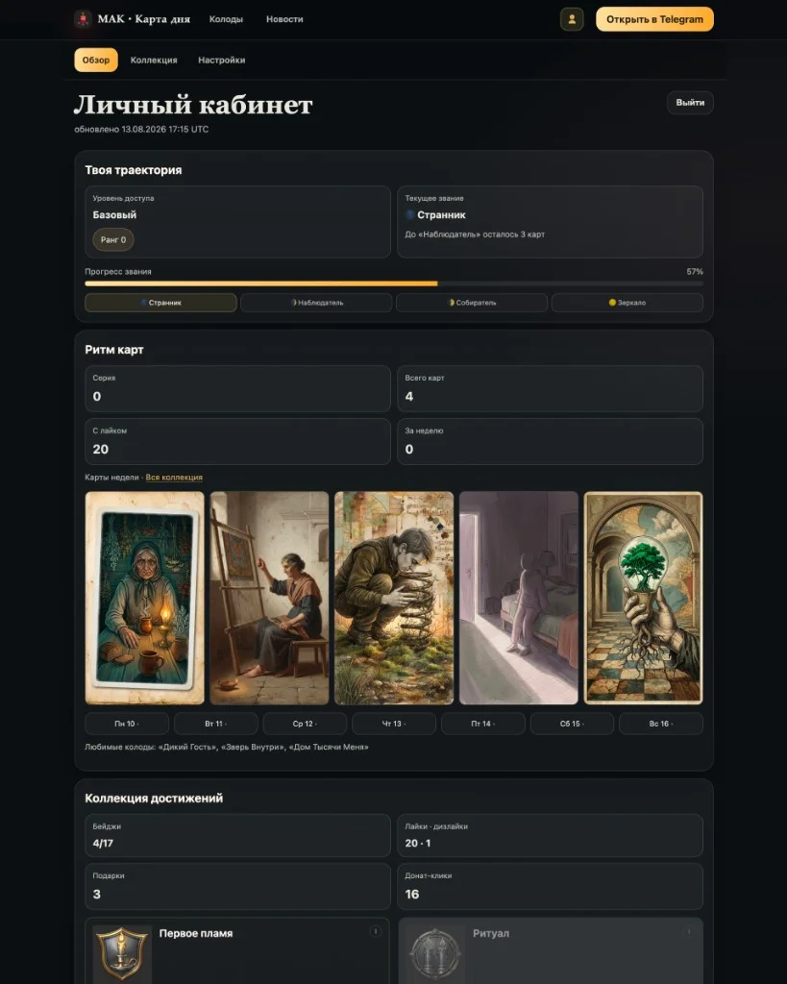This screenshot has height=984, width=787.
Task: Open the crouching man with spring card
Action: (x=394, y=598)
